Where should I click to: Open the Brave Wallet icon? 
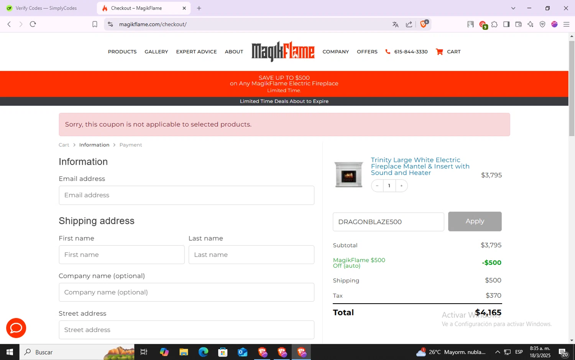518,24
